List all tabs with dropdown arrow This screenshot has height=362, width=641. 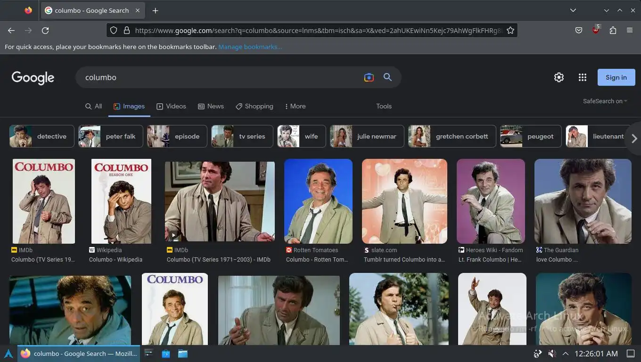(573, 10)
